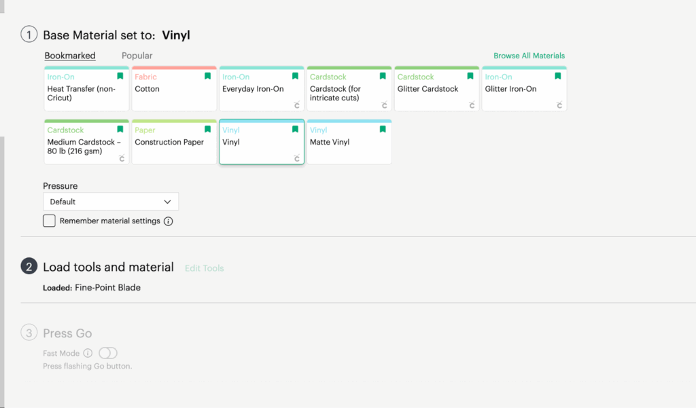Click info icon next to Fast Mode
The width and height of the screenshot is (696, 408).
point(88,353)
